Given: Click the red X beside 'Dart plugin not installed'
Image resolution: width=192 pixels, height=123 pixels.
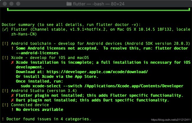Looking at the screenshot, I should pyautogui.click(x=12, y=100).
